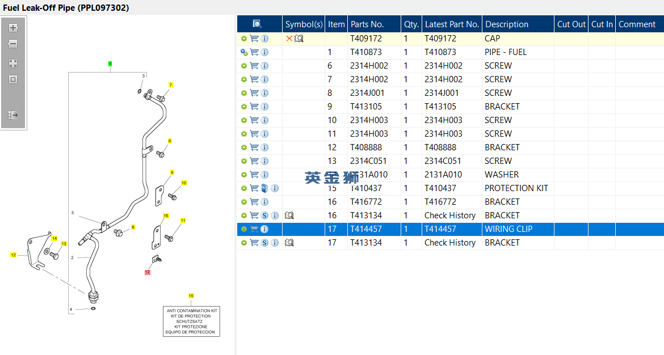The width and height of the screenshot is (664, 355).
Task: Select yellow callout 7 in the diagram
Action: tap(171, 85)
